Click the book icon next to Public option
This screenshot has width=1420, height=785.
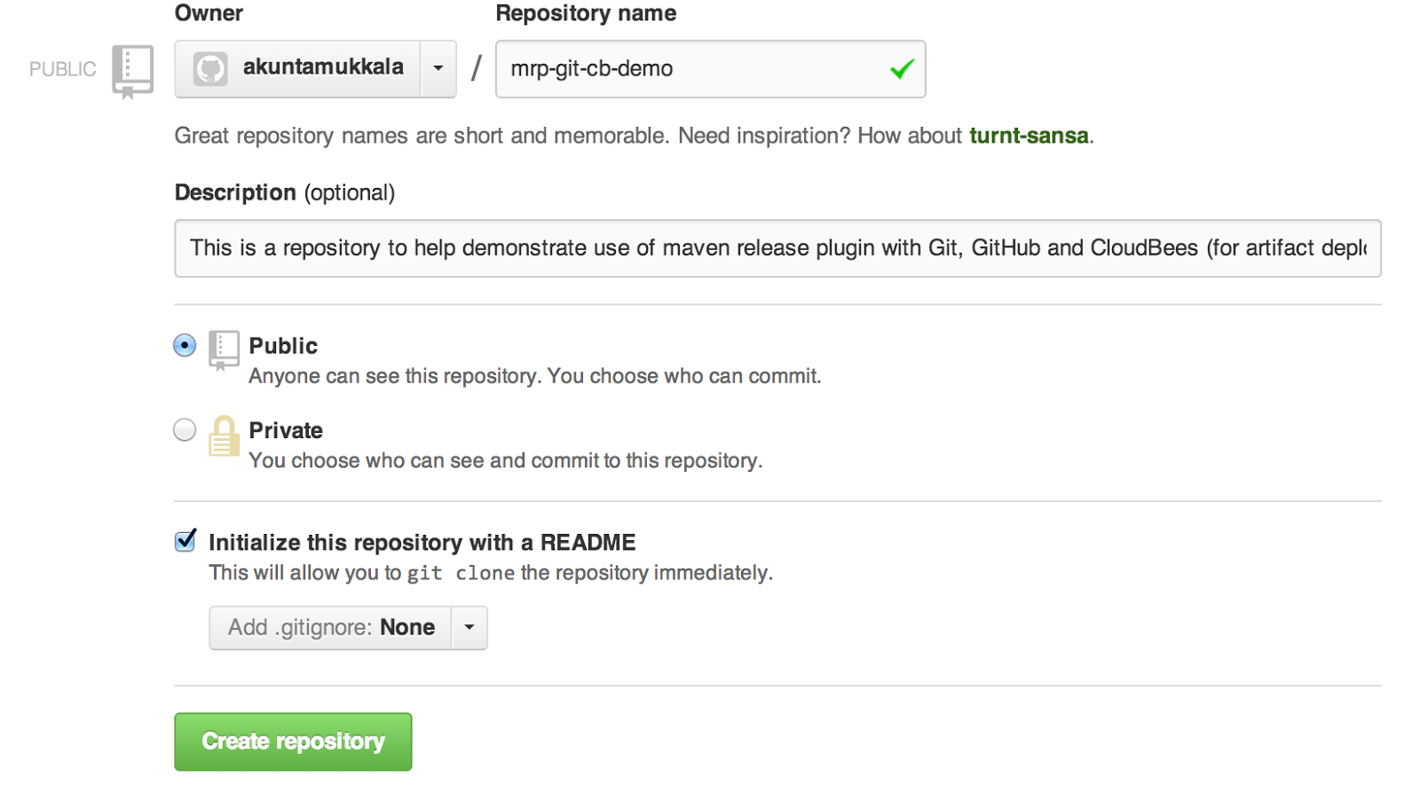click(224, 349)
